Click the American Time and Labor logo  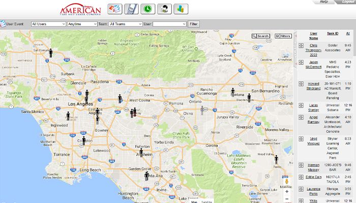tap(80, 9)
